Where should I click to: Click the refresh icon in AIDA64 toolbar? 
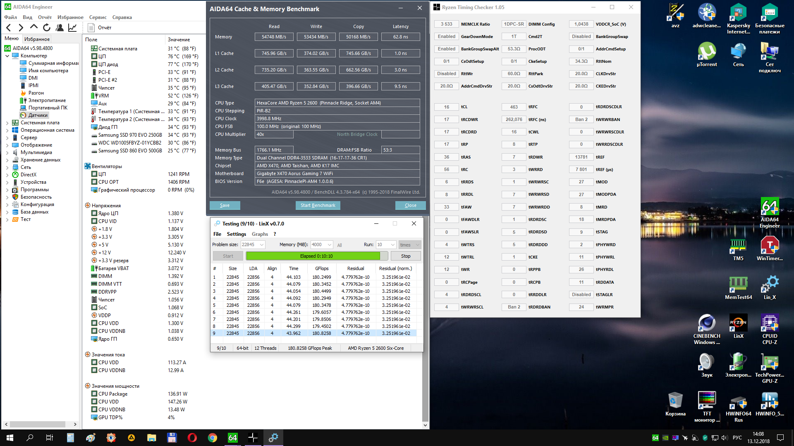(x=47, y=28)
